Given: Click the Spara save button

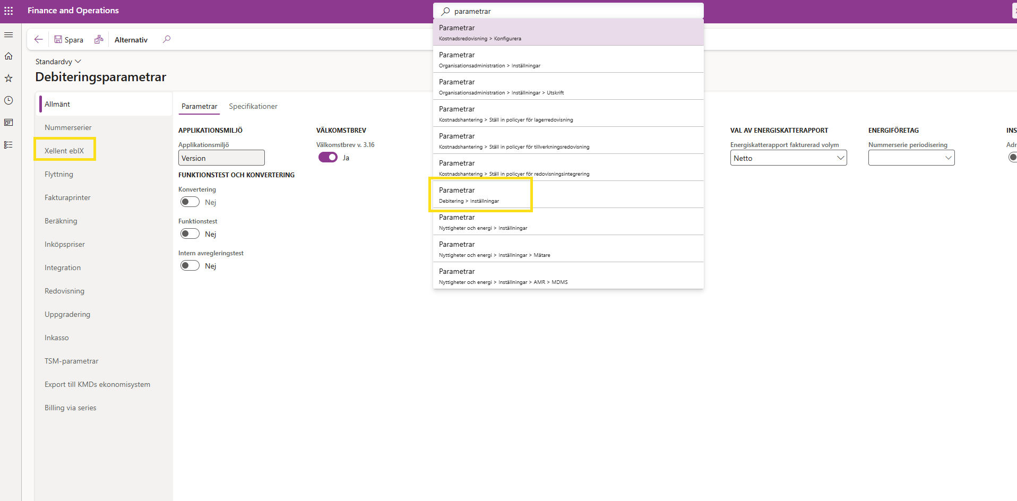Looking at the screenshot, I should point(69,40).
